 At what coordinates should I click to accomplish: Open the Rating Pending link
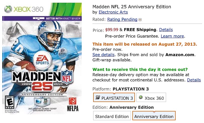(122, 19)
